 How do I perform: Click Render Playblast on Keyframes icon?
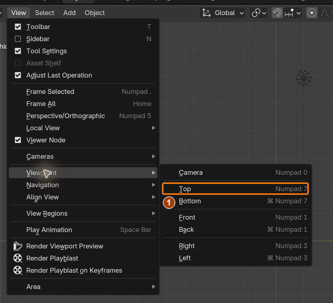tap(18, 270)
